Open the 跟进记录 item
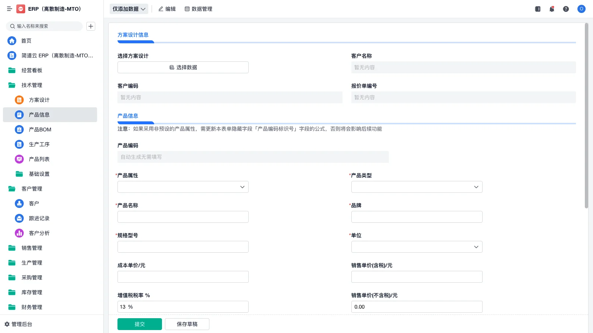 39,218
